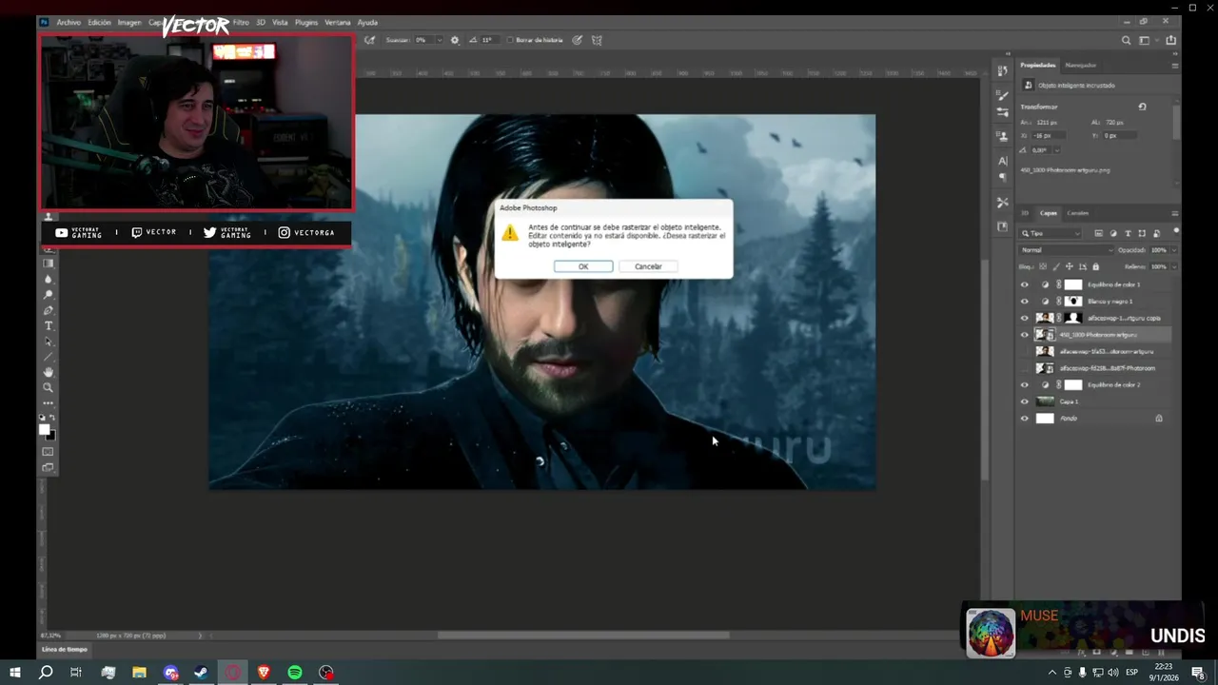Click OK in the rasterize dialog

click(x=583, y=266)
